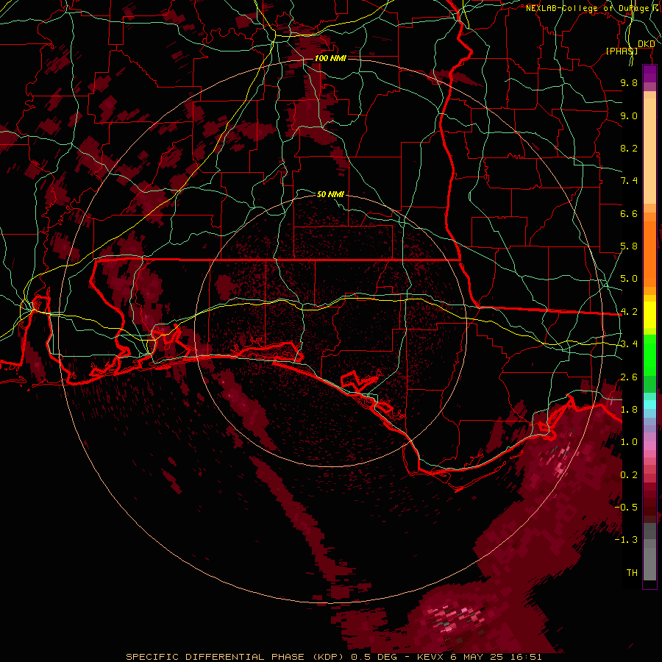The image size is (662, 662).
Task: Pick the cyan band of the color scale
Action: tap(649, 405)
